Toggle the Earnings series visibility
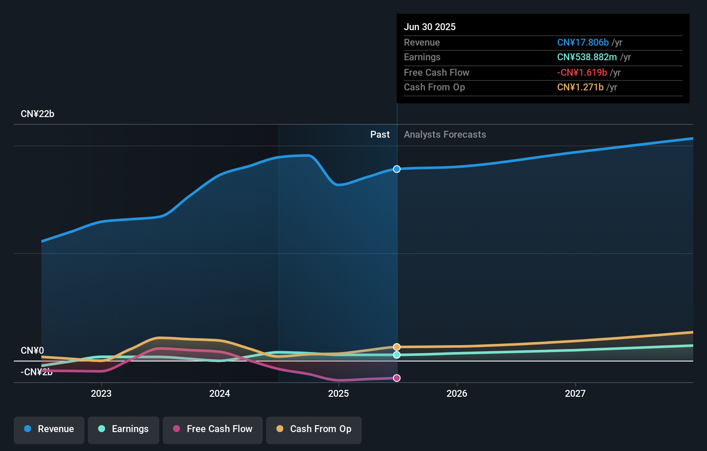707x451 pixels. [x=124, y=430]
